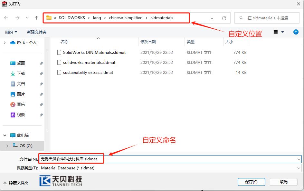Sort by 名称 column header
The width and height of the screenshot is (304, 191).
64,42
